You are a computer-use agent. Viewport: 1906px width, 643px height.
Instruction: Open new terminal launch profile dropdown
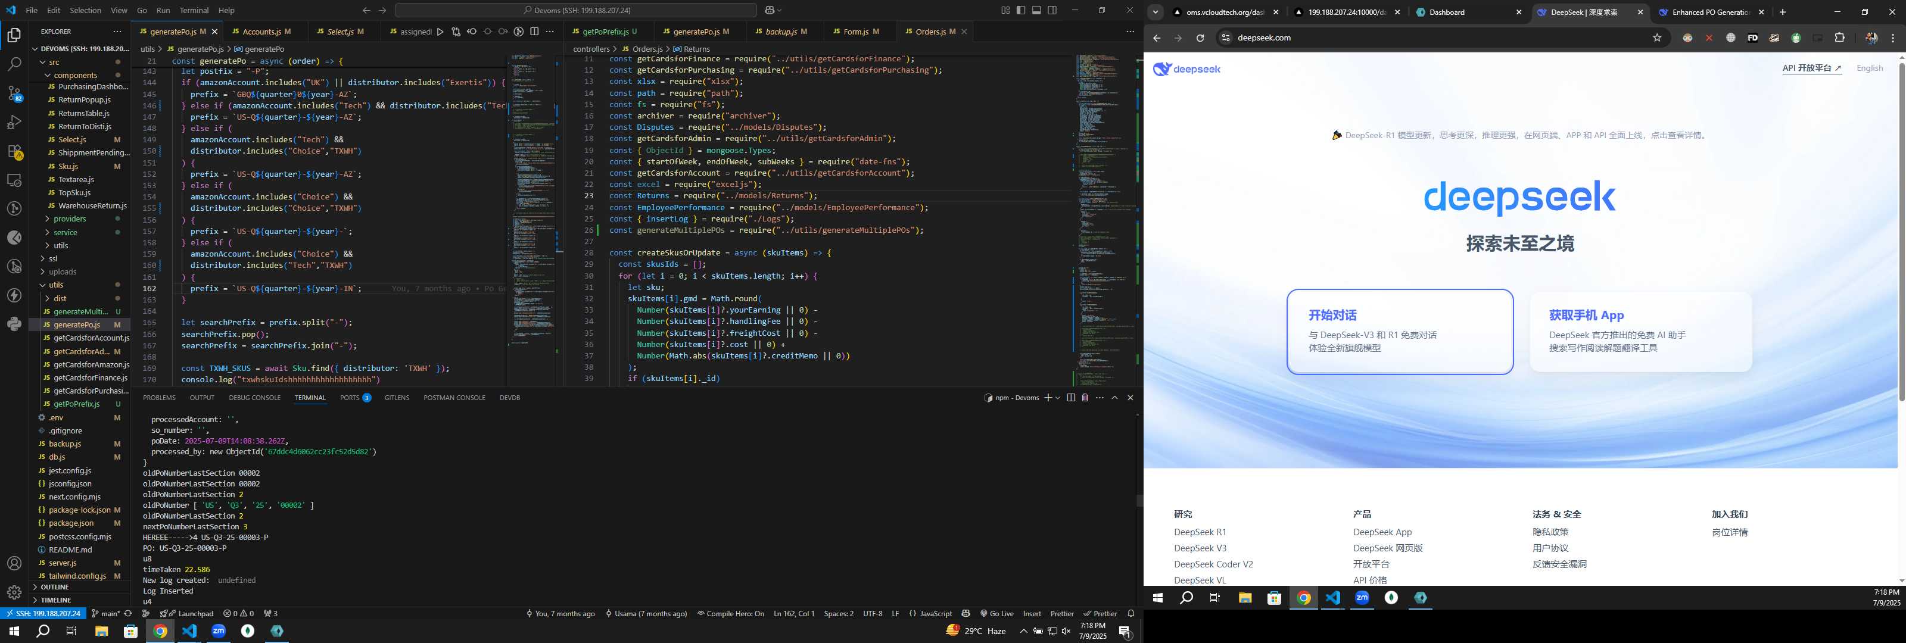[1058, 398]
